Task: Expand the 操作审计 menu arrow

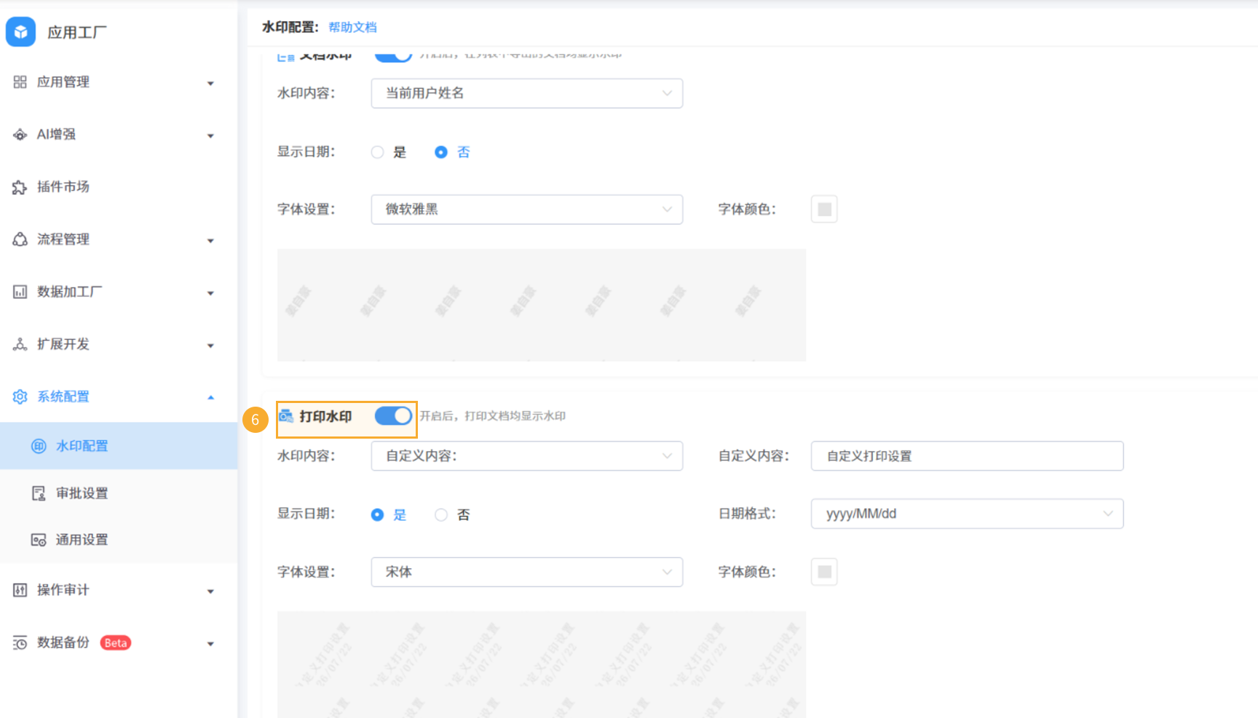Action: 210,591
